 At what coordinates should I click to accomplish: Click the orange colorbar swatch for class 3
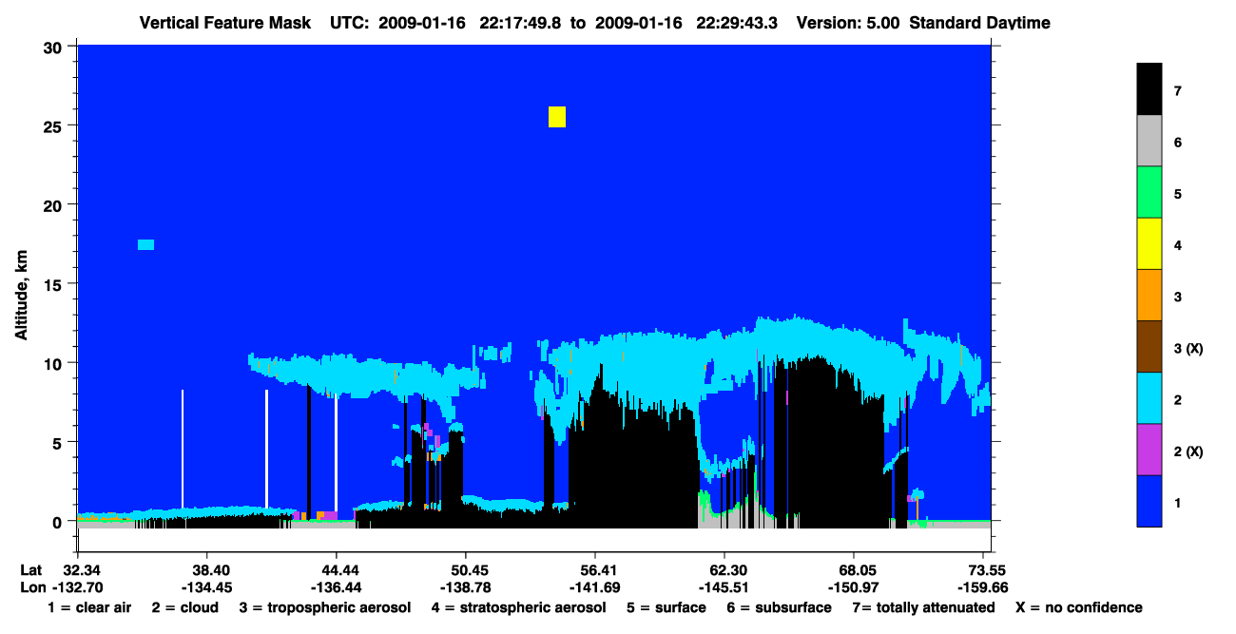point(1149,296)
